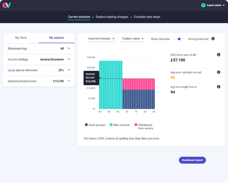Click the pink Withdrawal from assets bars
The width and height of the screenshot is (228, 183).
click(139, 84)
